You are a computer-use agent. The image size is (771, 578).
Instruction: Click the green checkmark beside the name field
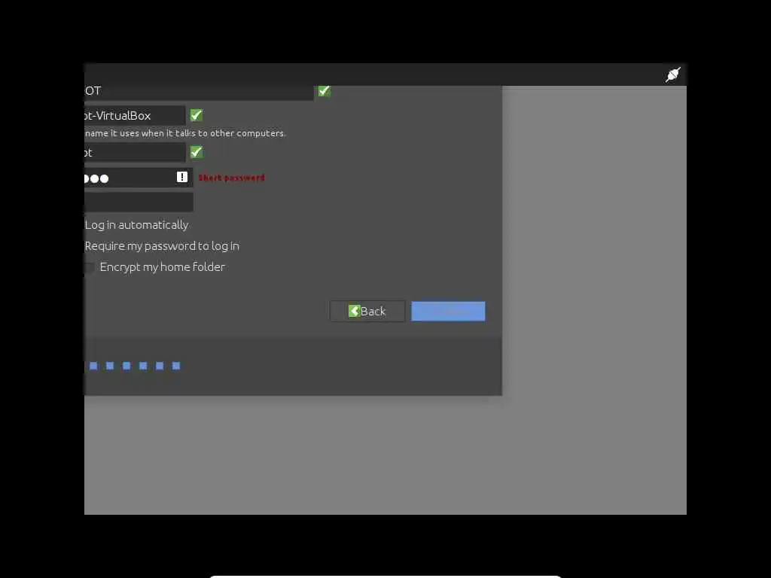pos(324,91)
